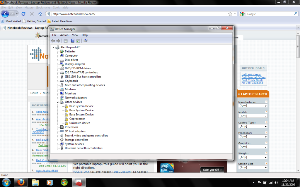Open Firefox's Tools menu
The height and width of the screenshot is (187, 300).
[x=56, y=7]
